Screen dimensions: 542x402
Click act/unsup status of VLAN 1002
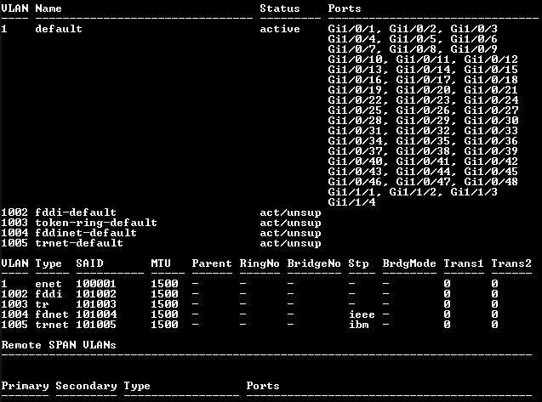click(290, 212)
